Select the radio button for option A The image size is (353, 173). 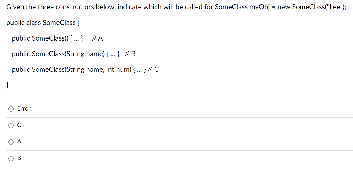(x=11, y=141)
